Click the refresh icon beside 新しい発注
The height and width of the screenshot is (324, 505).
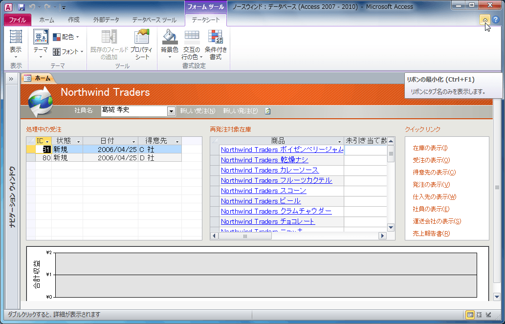click(267, 111)
